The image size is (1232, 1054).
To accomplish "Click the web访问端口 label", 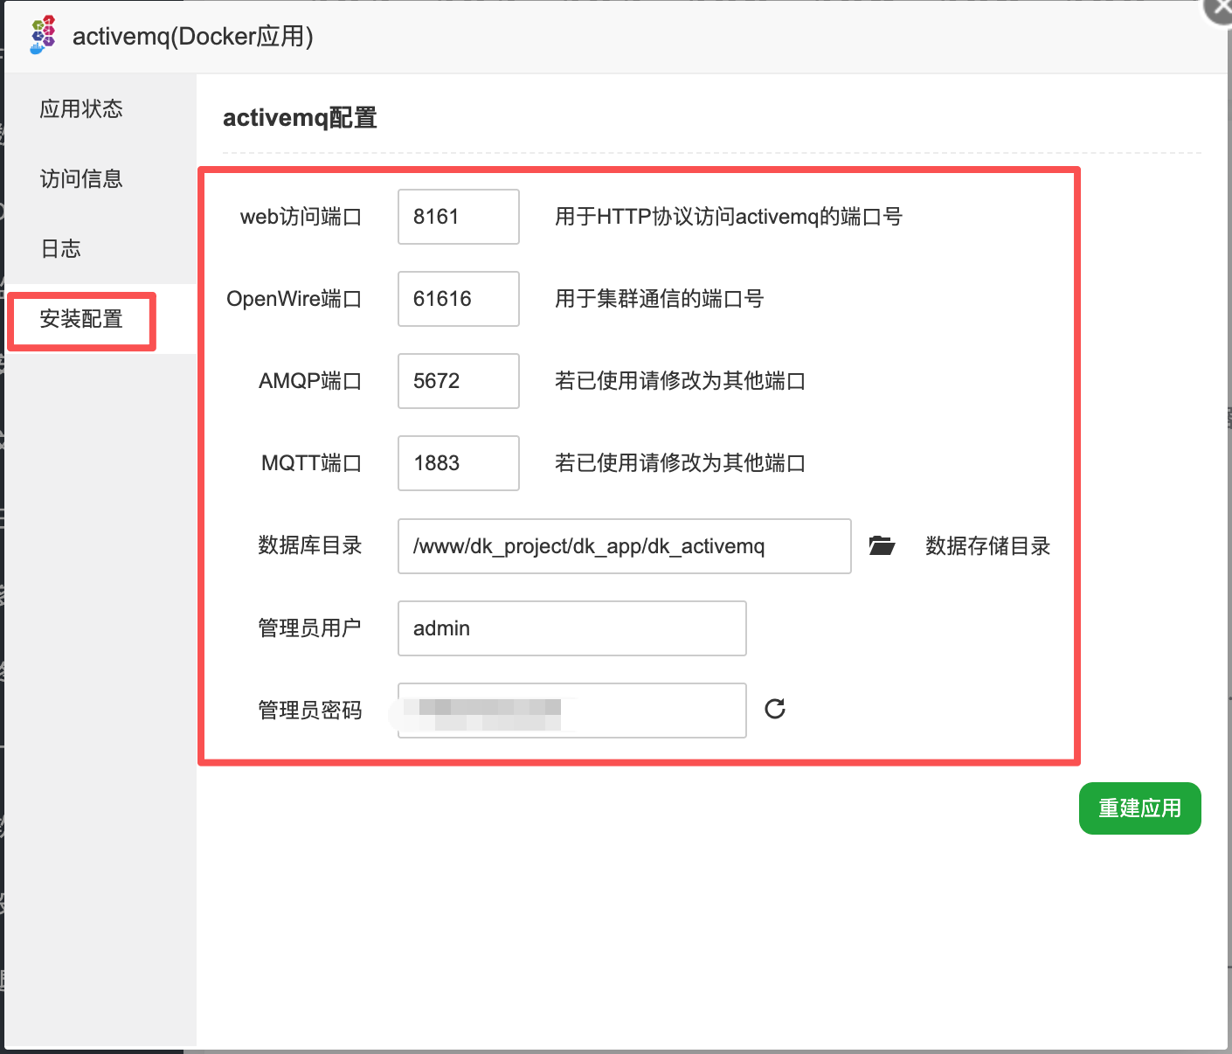I will click(x=301, y=217).
